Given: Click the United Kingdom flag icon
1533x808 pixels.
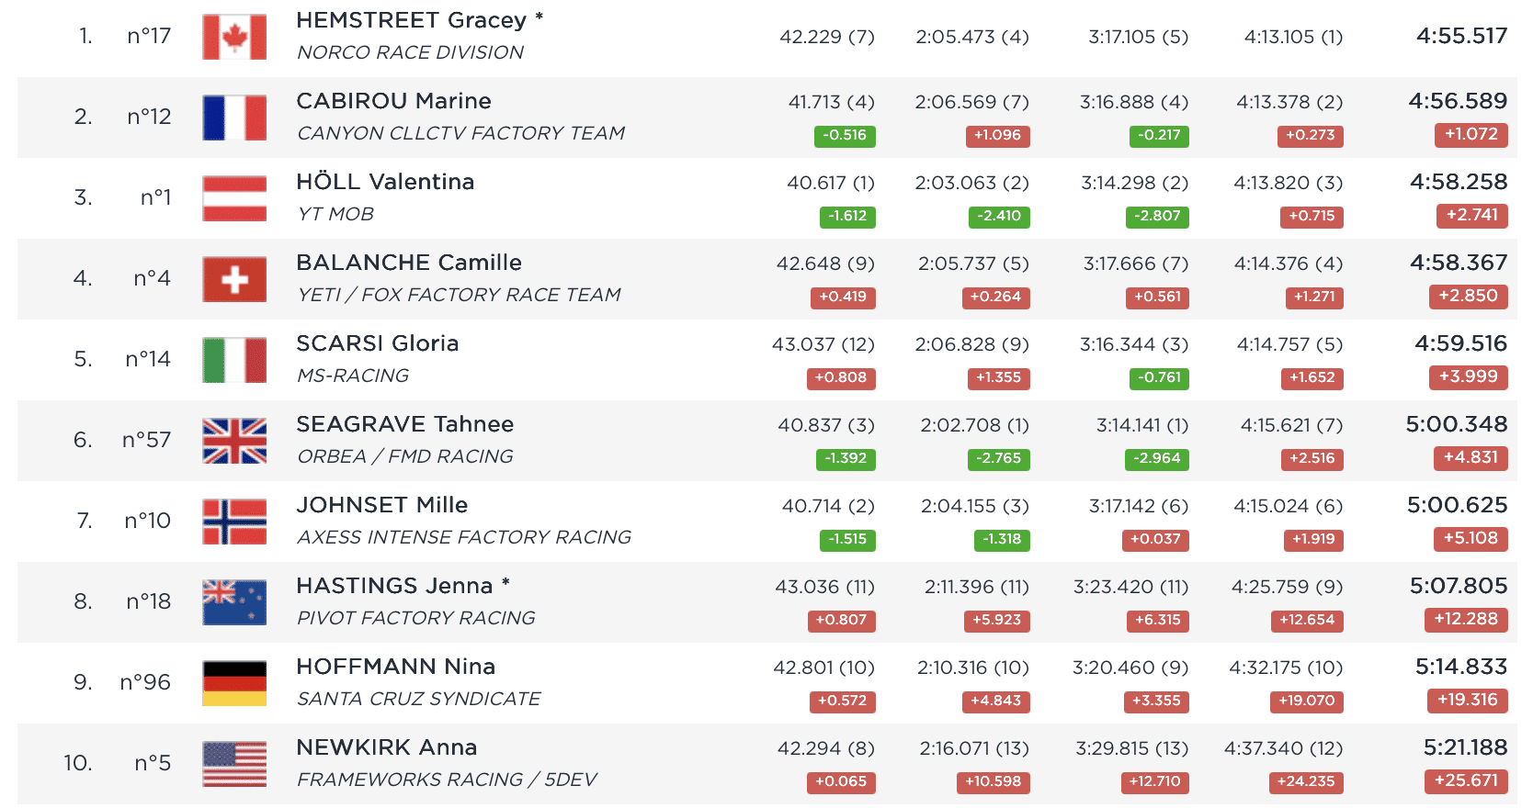Looking at the screenshot, I should tap(234, 441).
